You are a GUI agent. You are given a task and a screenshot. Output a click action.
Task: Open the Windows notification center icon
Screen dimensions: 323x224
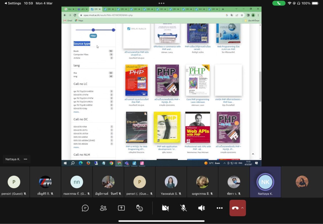coord(256,163)
